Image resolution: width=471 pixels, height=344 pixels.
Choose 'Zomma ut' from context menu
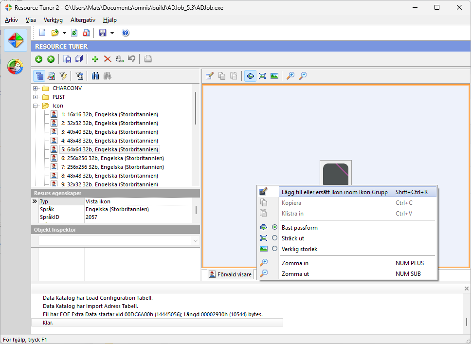[x=348, y=274]
